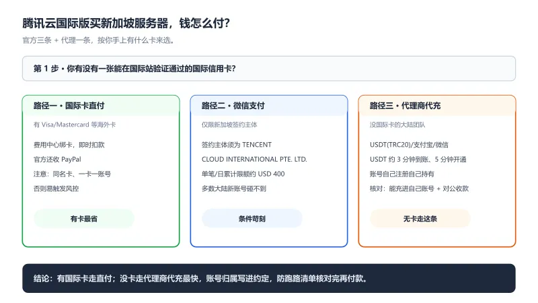The width and height of the screenshot is (538, 303).
Task: Click text 注意：同名卡、一卡一账号
Action: coord(72,174)
